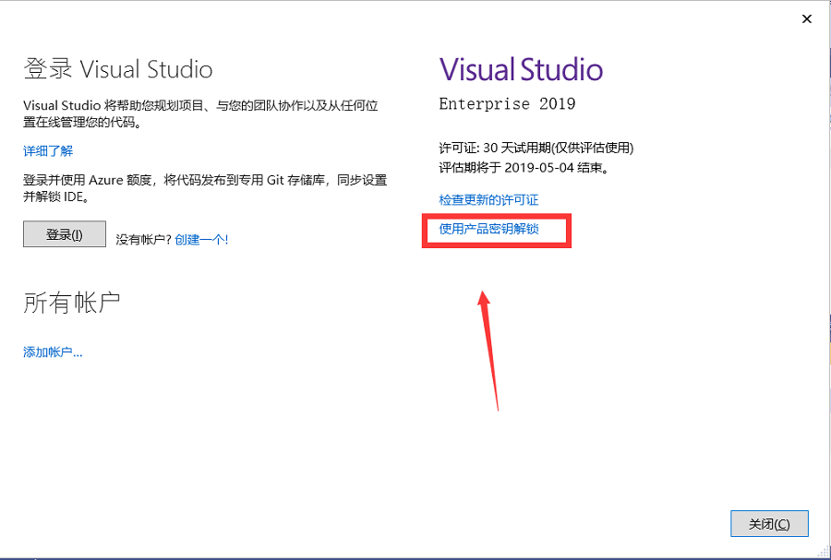Close the dialog using the top-right X
The height and width of the screenshot is (560, 831).
tap(807, 18)
